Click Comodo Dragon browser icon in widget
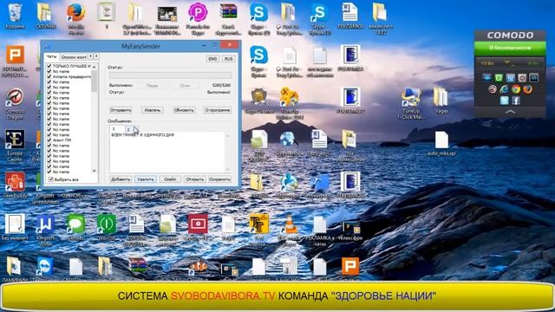555x312 pixels. [493, 89]
